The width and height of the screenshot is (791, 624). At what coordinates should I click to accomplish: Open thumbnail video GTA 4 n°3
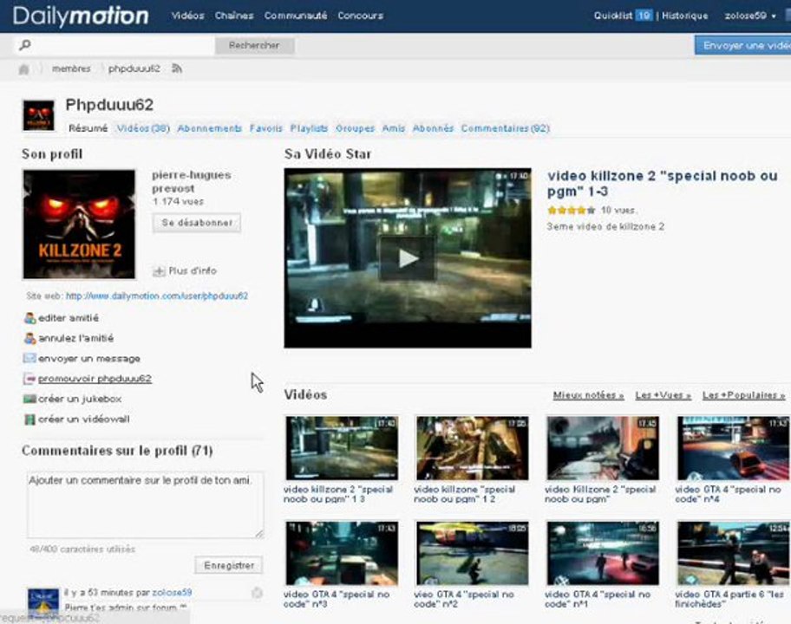click(342, 554)
